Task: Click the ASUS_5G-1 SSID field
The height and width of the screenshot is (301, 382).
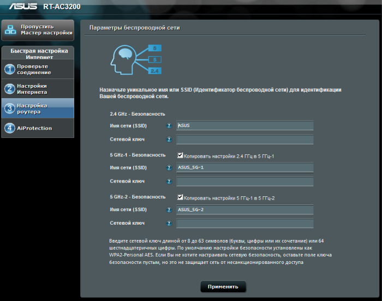Action: pos(245,167)
